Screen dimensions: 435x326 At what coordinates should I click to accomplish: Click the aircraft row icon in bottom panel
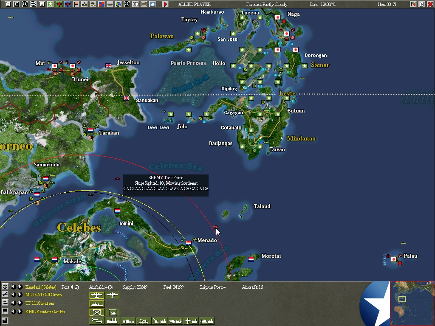click(5, 295)
